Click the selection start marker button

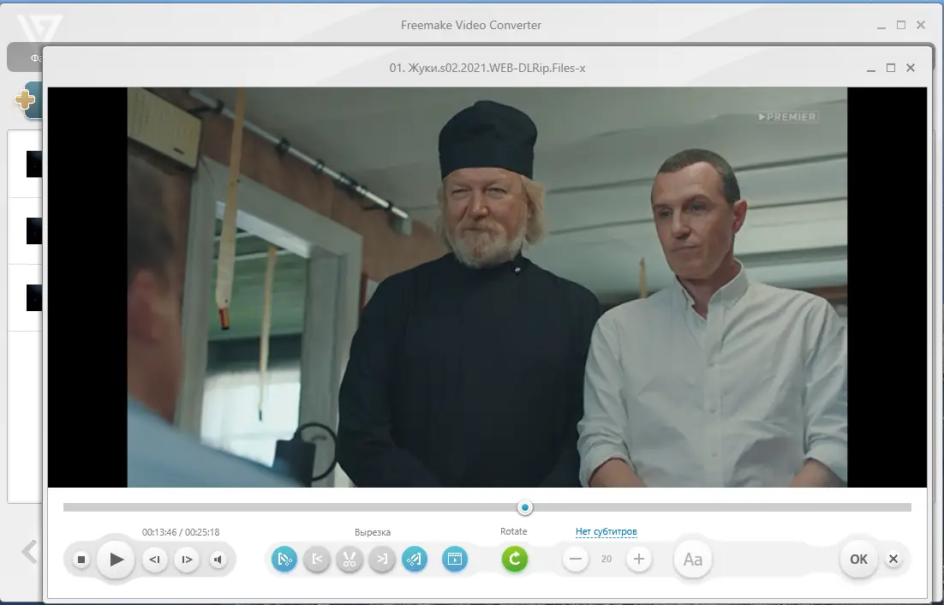tap(284, 560)
